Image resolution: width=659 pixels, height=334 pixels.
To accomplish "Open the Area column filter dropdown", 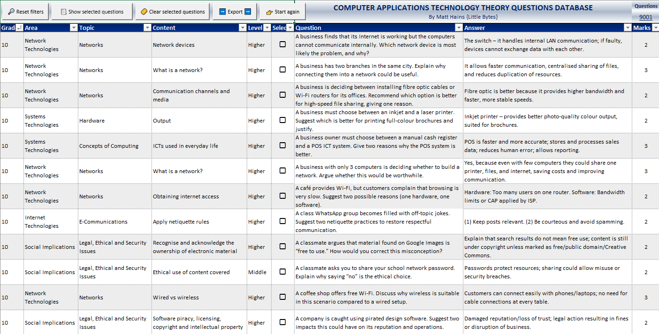I will click(74, 28).
